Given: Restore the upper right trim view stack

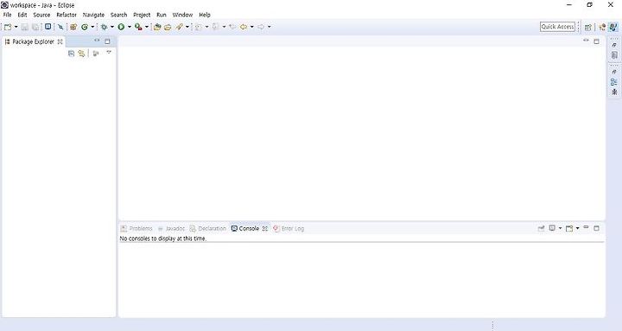Looking at the screenshot, I should (x=614, y=45).
